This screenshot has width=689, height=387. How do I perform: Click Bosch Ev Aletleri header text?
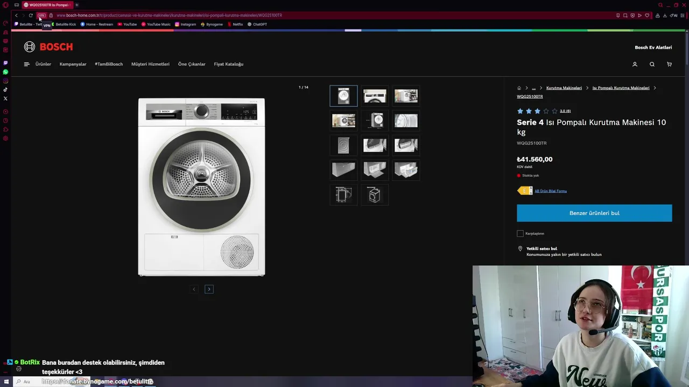click(653, 47)
